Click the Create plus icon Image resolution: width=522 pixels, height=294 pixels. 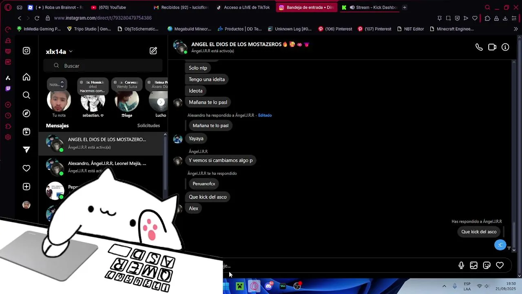tap(27, 187)
